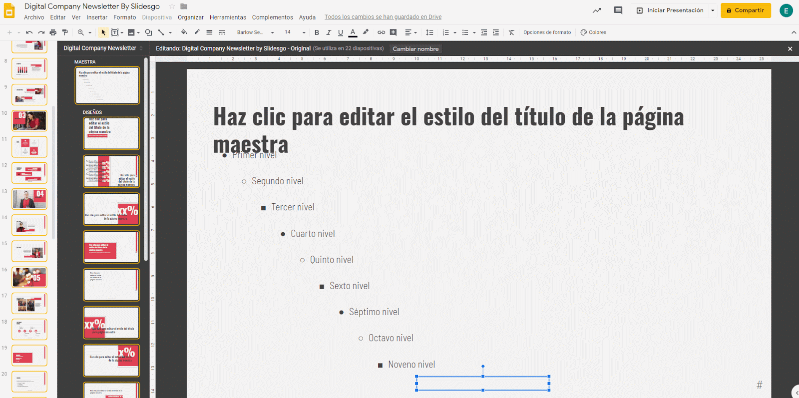
Task: Select the first layout thumbnail under DISEÑOS
Action: coord(111,133)
